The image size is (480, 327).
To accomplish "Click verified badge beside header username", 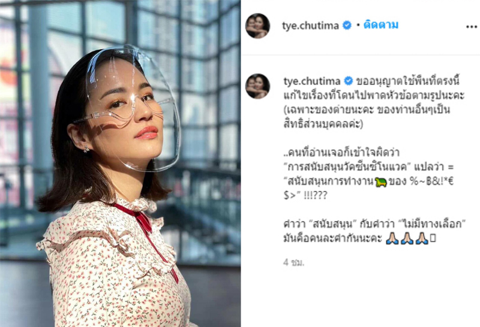I will coord(347,25).
